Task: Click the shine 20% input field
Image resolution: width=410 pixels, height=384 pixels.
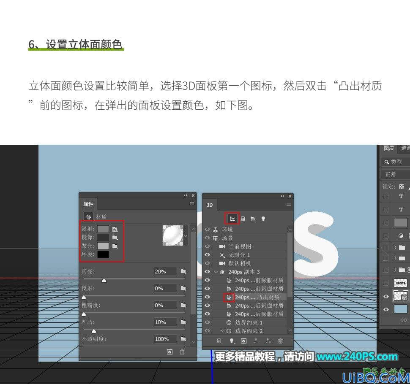Action: (x=165, y=271)
